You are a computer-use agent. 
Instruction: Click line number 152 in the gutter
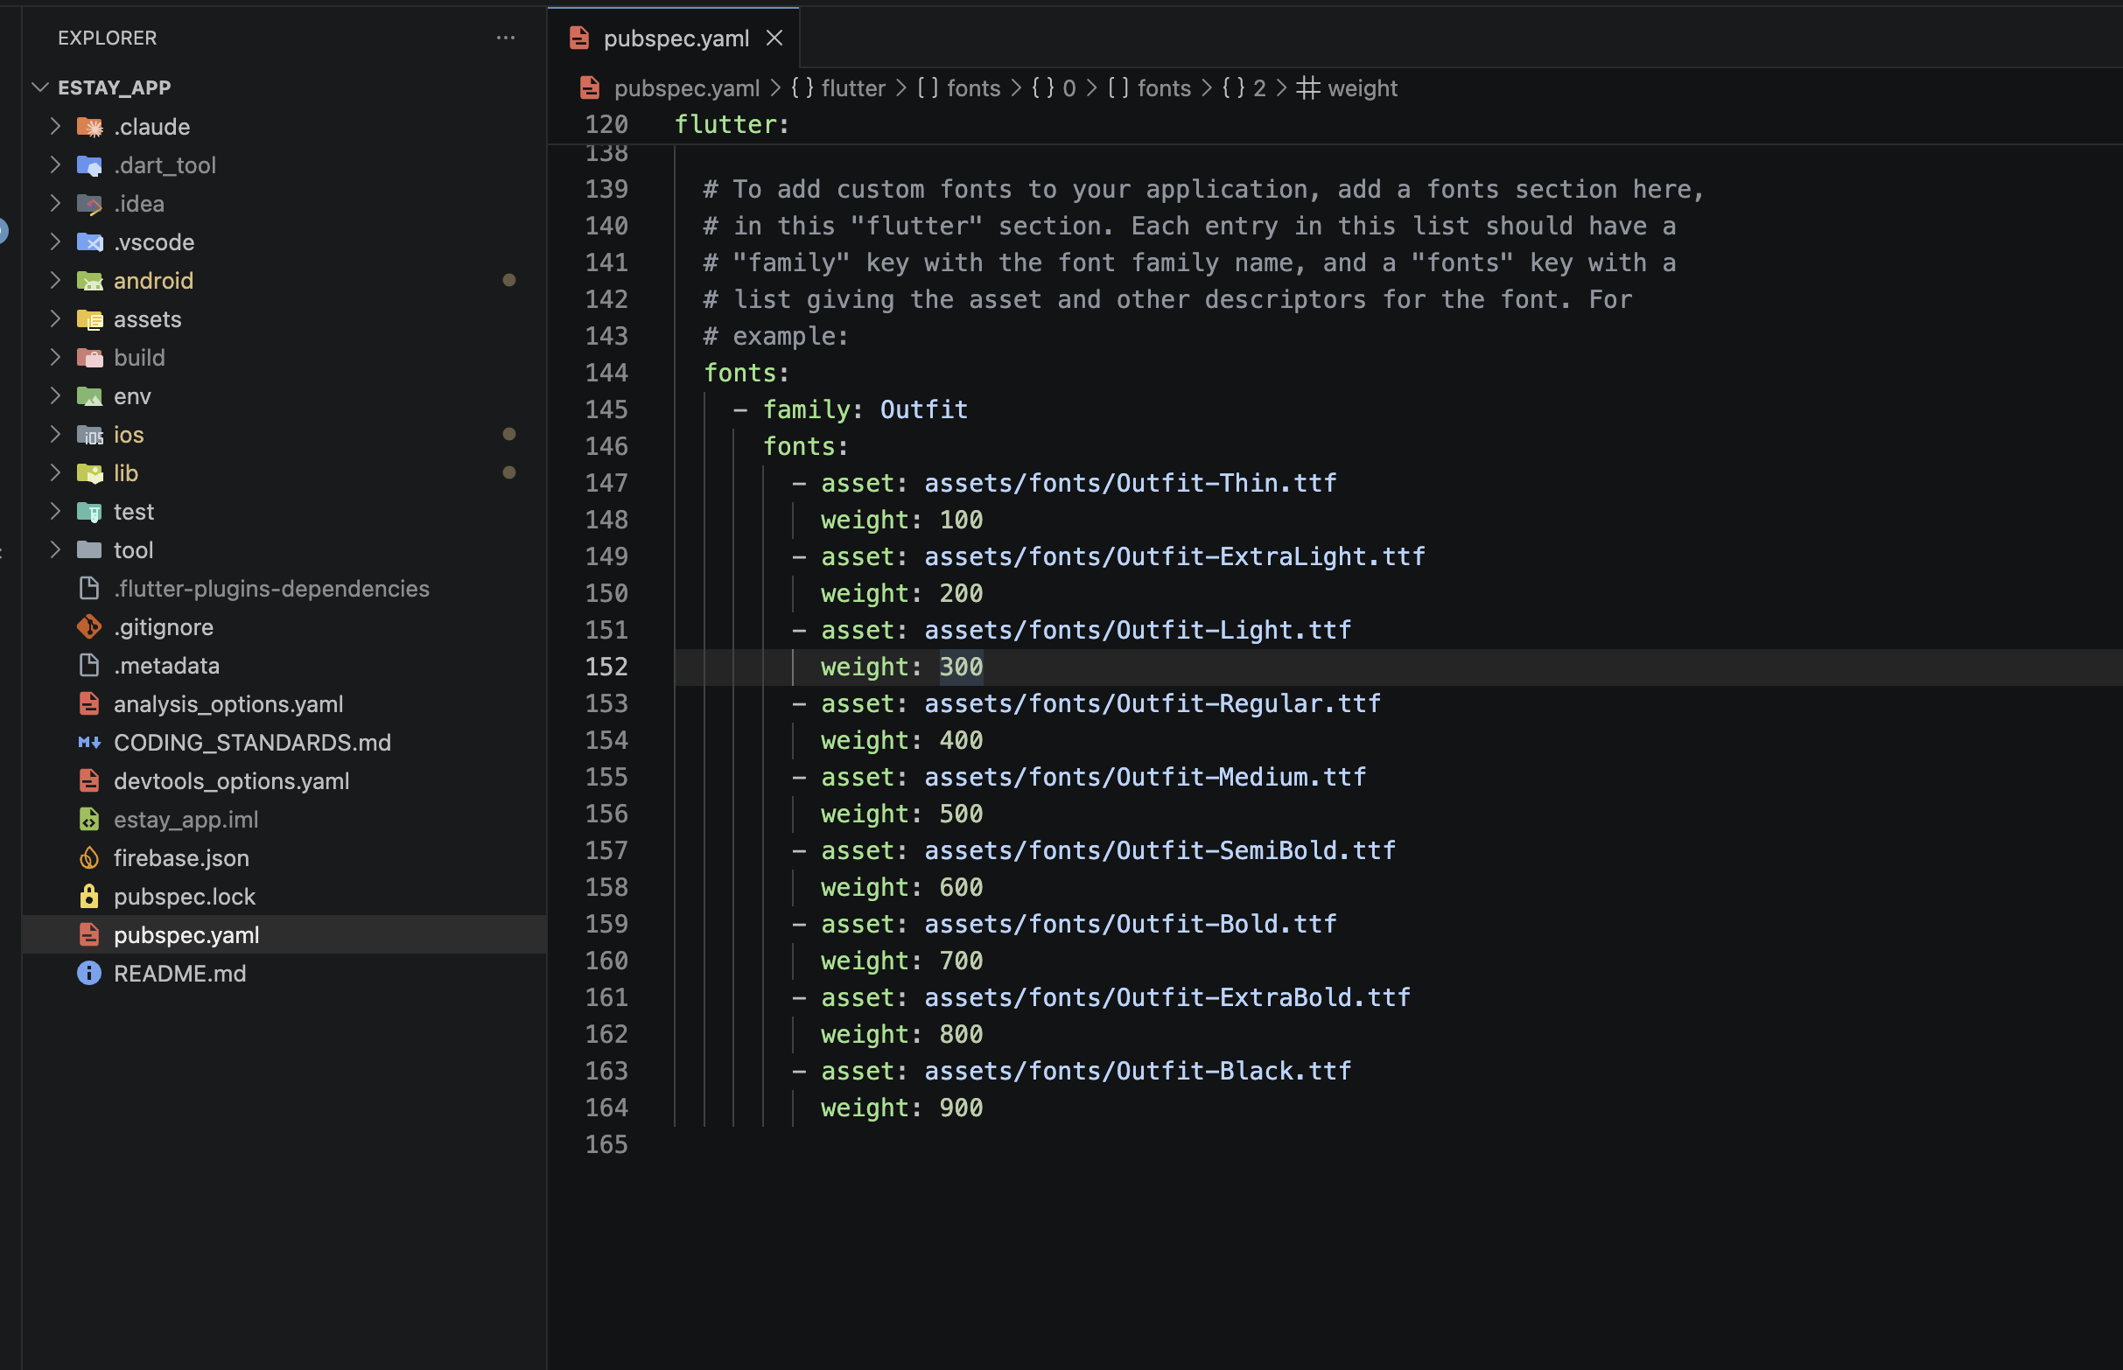[x=606, y=668]
